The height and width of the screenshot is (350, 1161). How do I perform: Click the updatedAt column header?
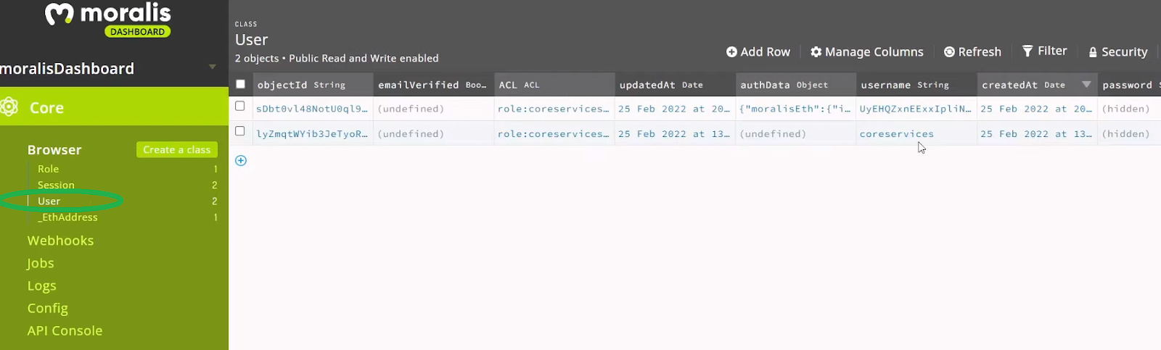coord(675,85)
